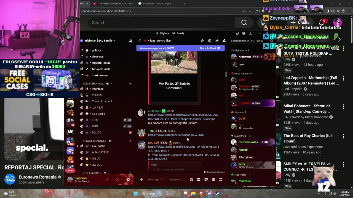The image size is (353, 198).
Task: Collapse the STREAM CHATS category
Action: click(95, 173)
